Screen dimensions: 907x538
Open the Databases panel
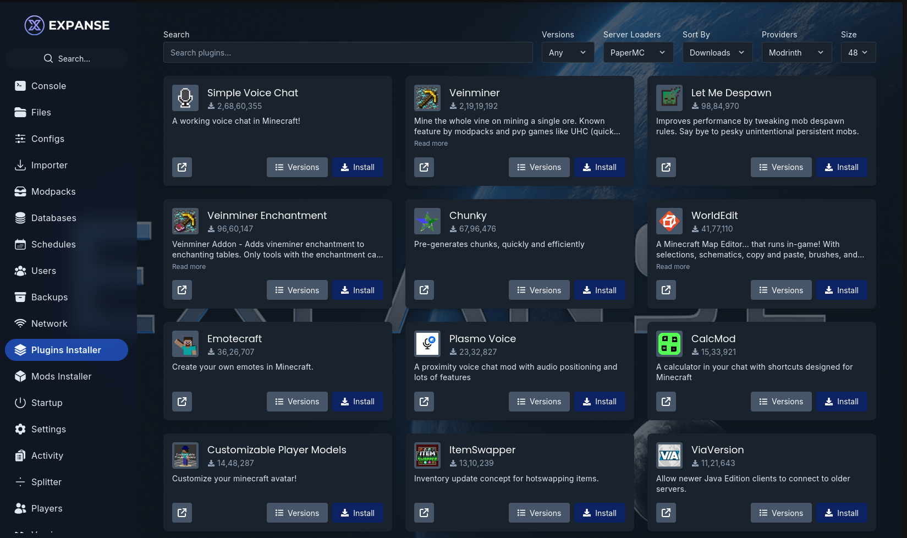point(54,218)
